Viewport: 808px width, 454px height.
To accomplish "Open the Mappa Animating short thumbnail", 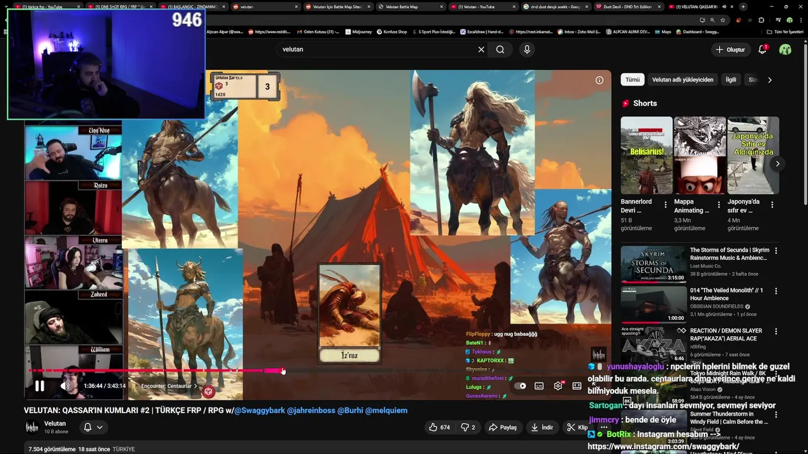I will (699, 155).
